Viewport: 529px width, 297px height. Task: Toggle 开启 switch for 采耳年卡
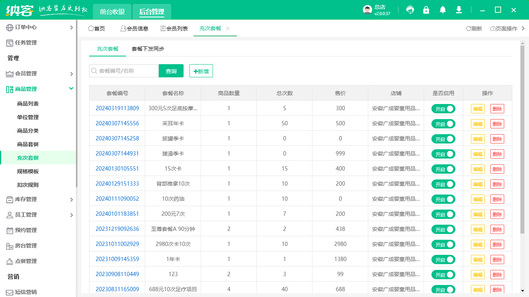tap(443, 124)
